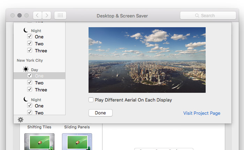This screenshot has height=150, width=244.
Task: Toggle New York City Night Two checkbox
Action: [30, 112]
